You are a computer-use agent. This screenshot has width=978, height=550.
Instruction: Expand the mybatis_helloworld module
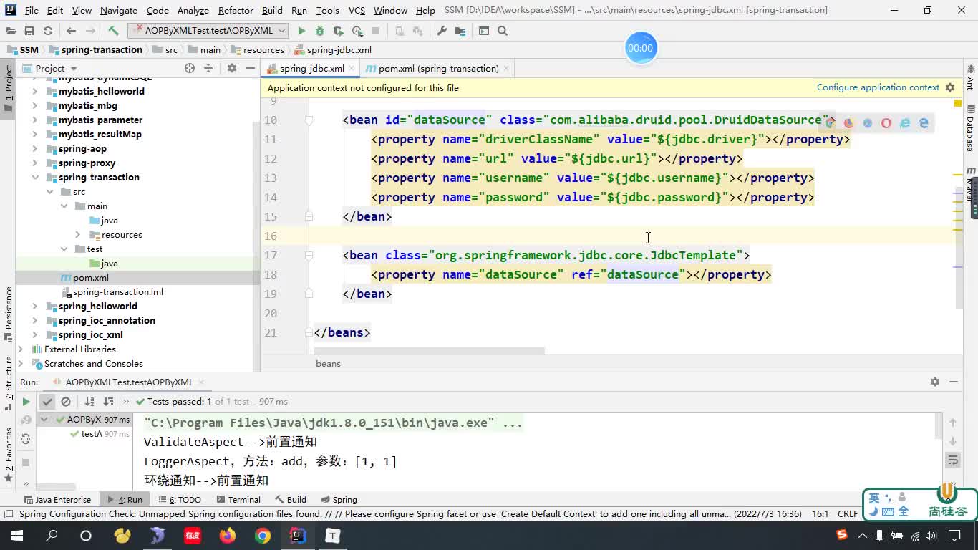(x=35, y=92)
